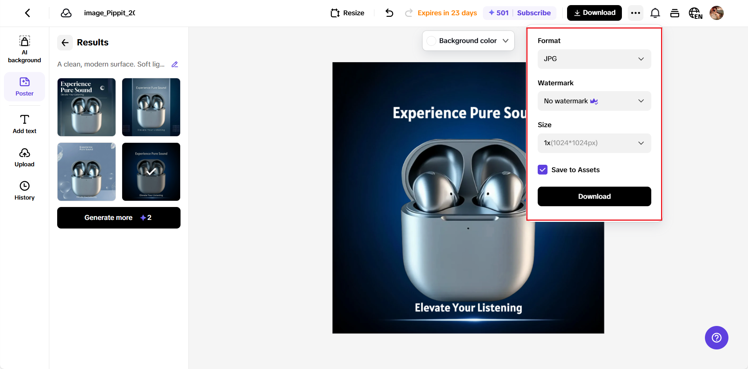
Task: Open the AI background tool
Action: [x=24, y=49]
